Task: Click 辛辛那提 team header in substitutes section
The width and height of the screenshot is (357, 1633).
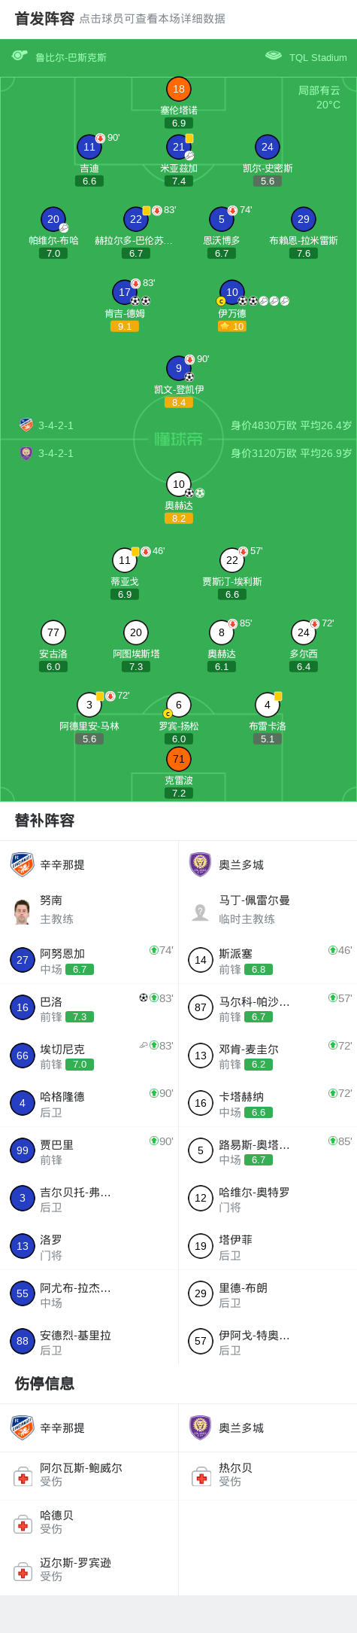Action: pos(89,864)
